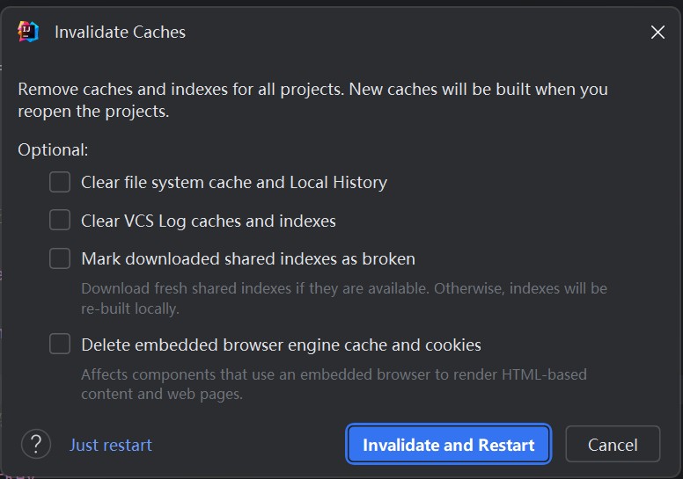The image size is (683, 479).
Task: Click the 'Affects components that use' hint text
Action: point(334,384)
